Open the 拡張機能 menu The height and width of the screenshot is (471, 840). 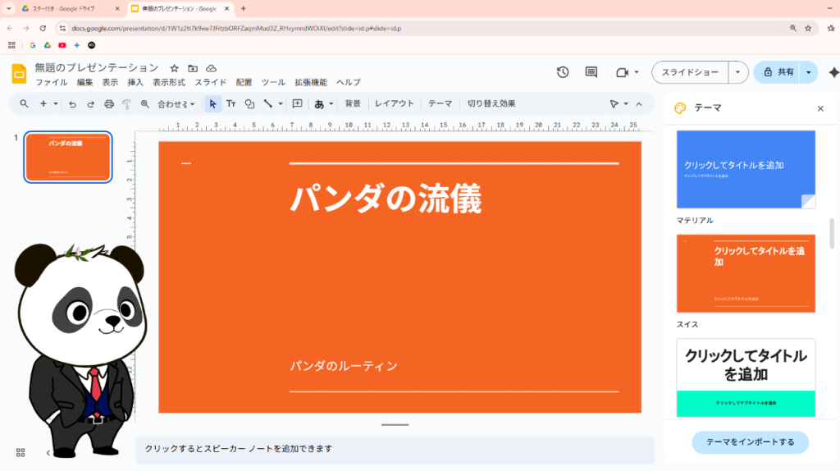[311, 83]
